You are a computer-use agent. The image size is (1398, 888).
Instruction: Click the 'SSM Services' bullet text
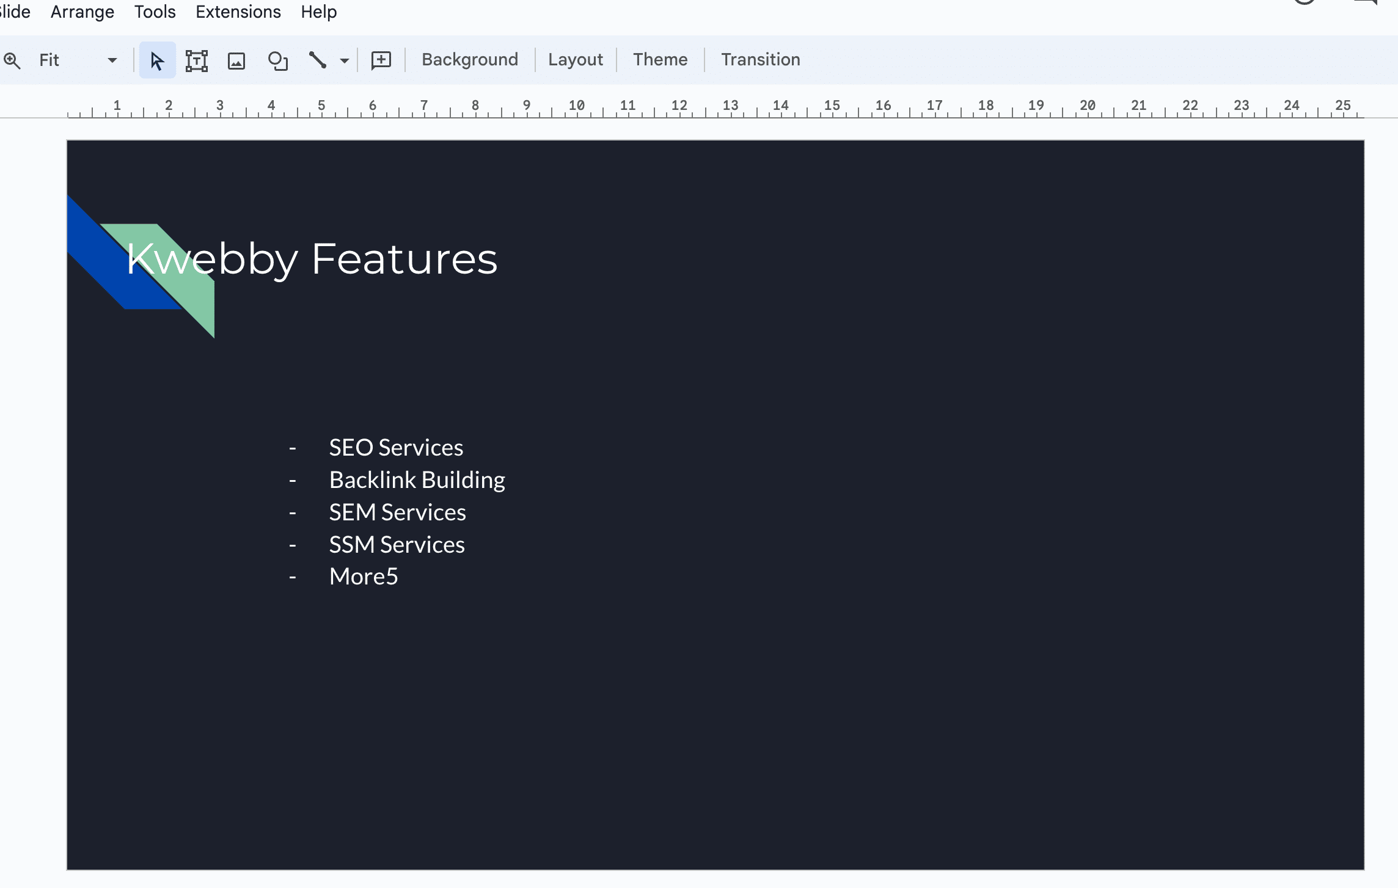[x=397, y=545]
